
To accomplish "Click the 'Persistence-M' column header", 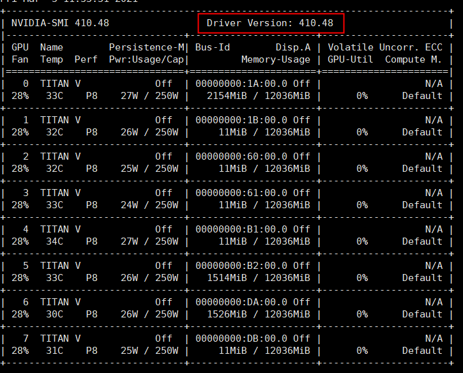I will [x=146, y=47].
